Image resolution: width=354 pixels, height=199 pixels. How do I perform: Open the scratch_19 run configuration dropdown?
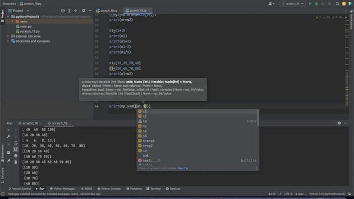click(x=293, y=4)
